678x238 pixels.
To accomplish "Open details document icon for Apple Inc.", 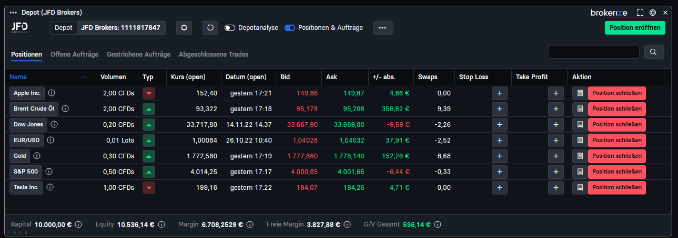I will click(x=580, y=93).
